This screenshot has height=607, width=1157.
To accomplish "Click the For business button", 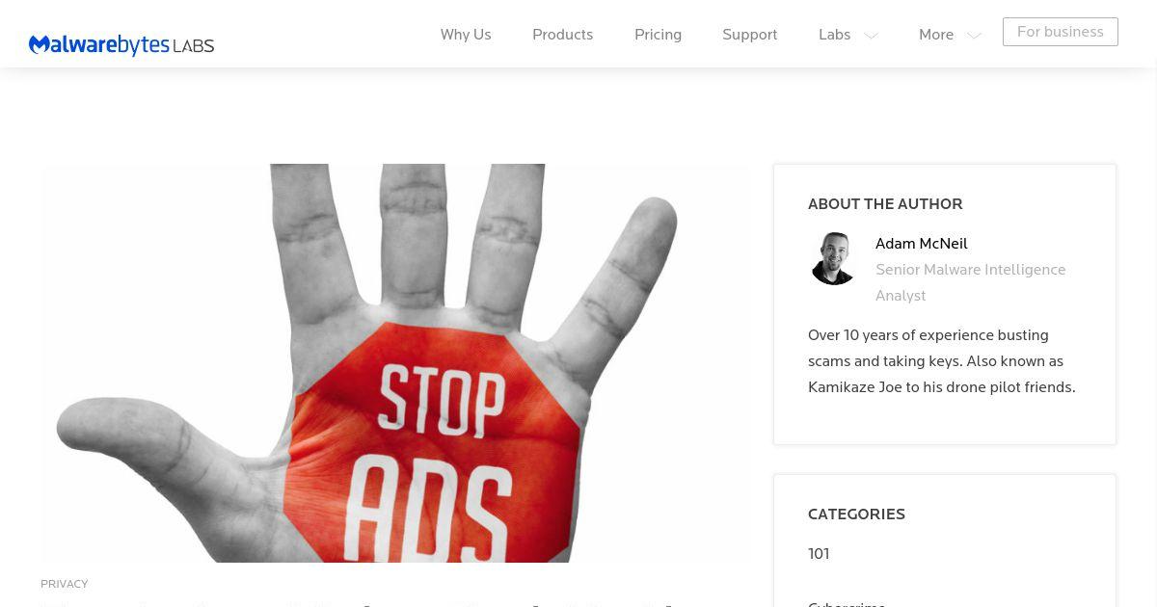I will tap(1061, 32).
